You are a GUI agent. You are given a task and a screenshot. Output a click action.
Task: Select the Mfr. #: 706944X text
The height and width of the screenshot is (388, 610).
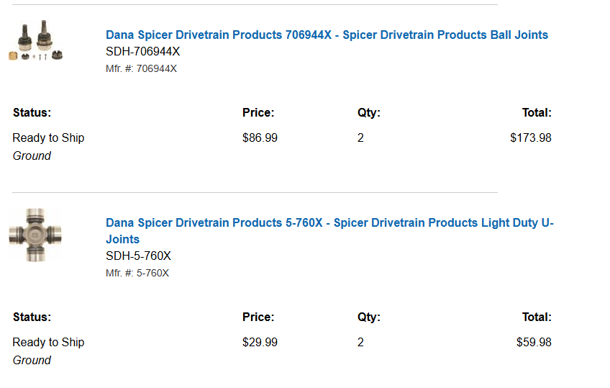(x=141, y=68)
